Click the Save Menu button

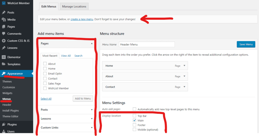(246, 44)
